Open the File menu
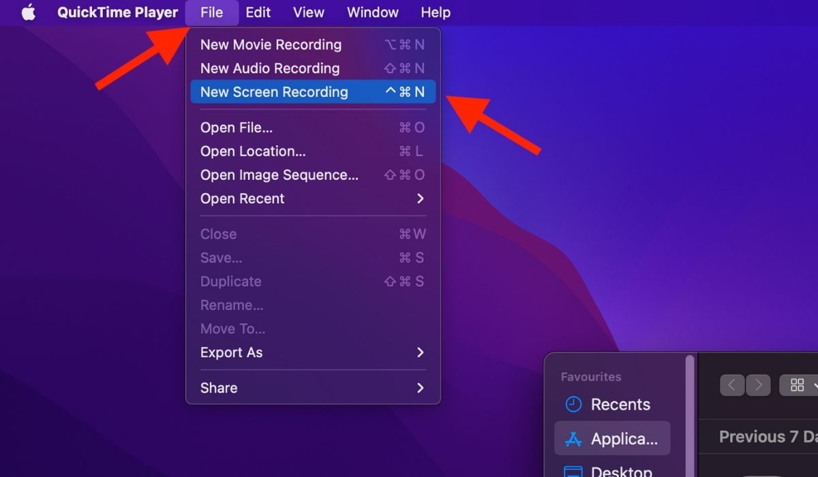Image resolution: width=818 pixels, height=477 pixels. tap(211, 12)
